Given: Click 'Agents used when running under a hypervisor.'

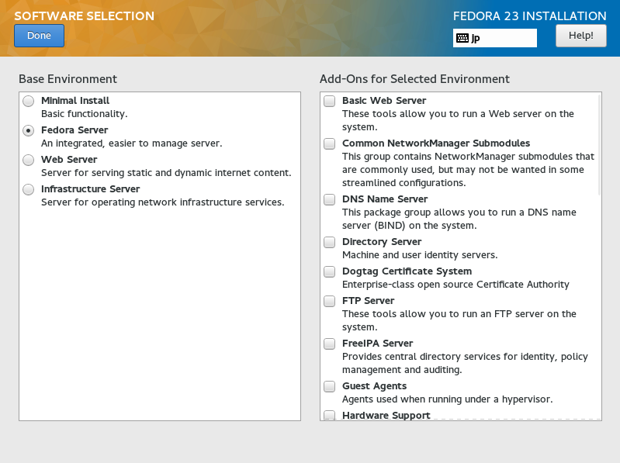Looking at the screenshot, I should 447,399.
